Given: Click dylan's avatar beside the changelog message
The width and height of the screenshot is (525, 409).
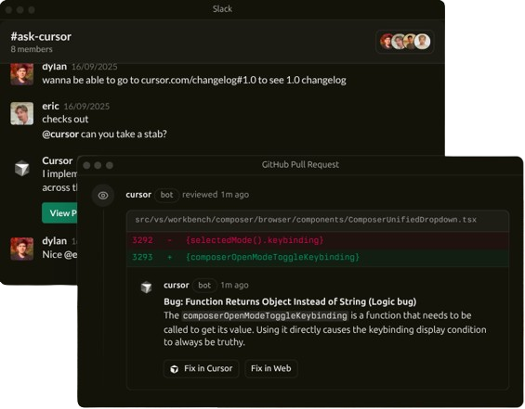Looking at the screenshot, I should tap(21, 74).
